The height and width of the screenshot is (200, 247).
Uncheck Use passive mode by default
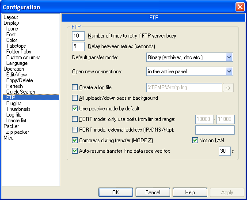tap(75, 109)
